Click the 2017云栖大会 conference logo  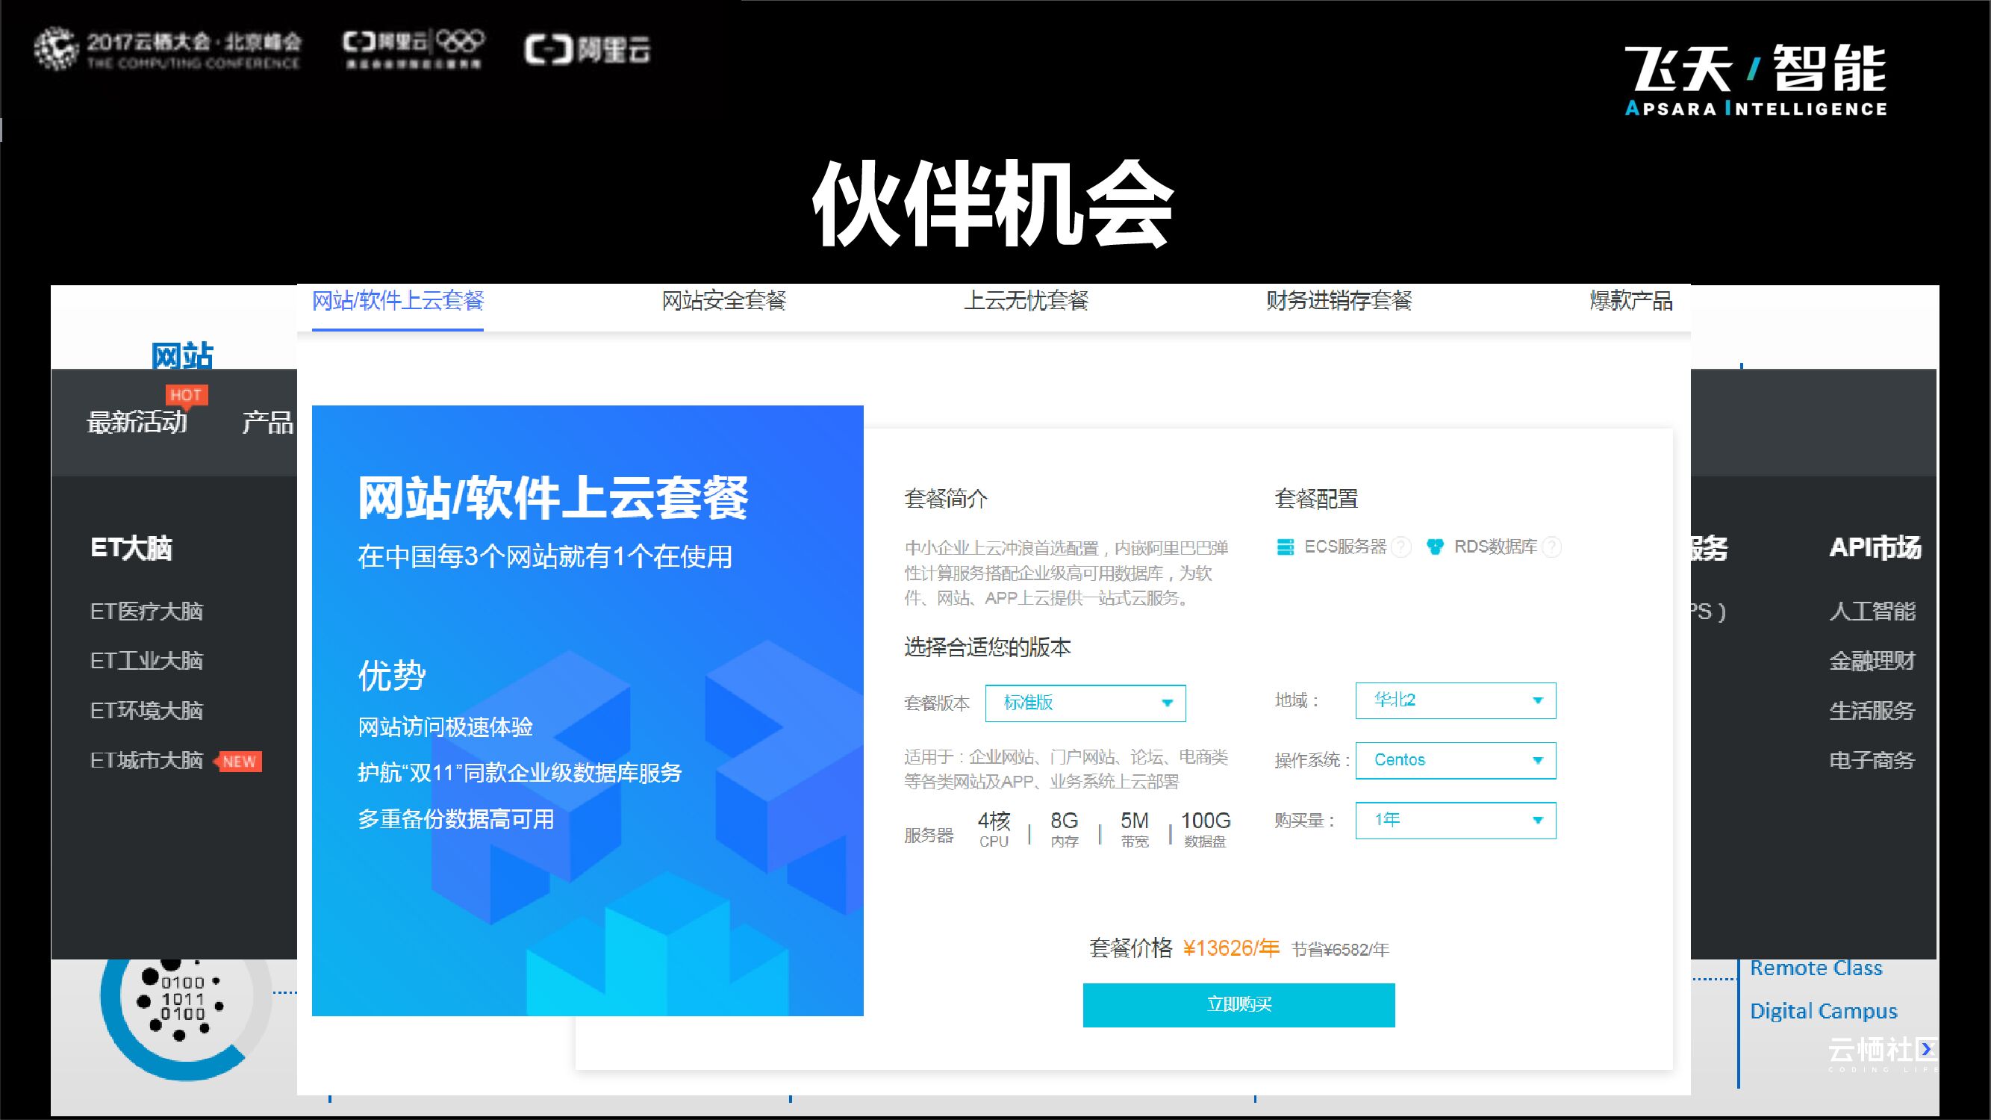168,49
